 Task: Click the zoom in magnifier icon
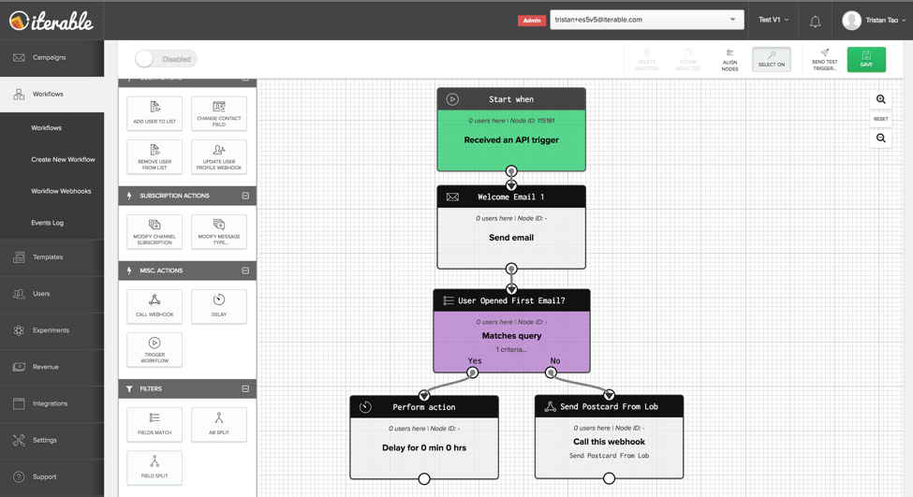[x=880, y=99]
